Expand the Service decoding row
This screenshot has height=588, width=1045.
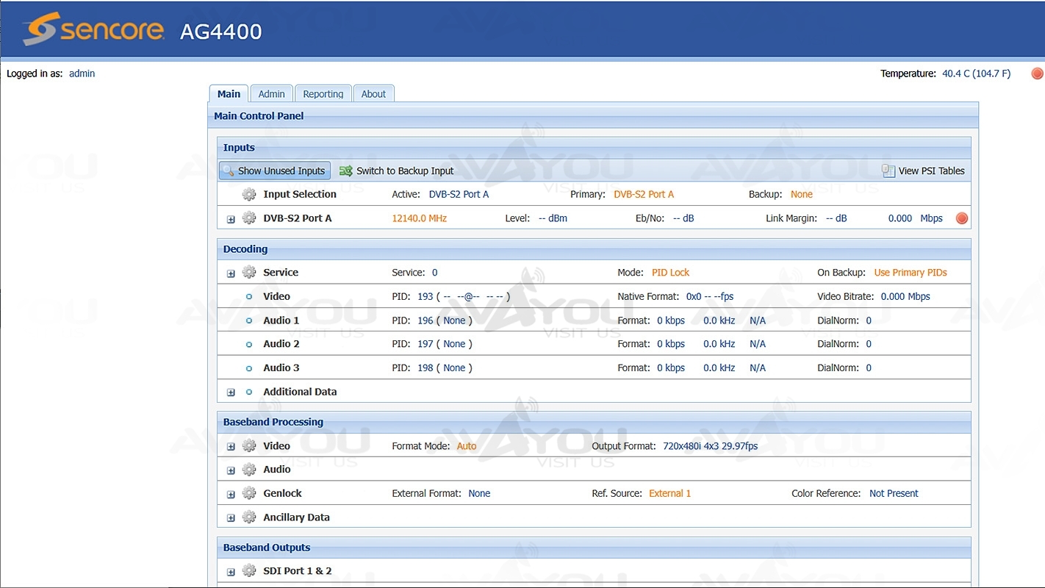(x=231, y=273)
